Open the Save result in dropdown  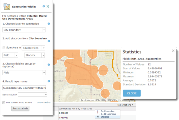46,95
